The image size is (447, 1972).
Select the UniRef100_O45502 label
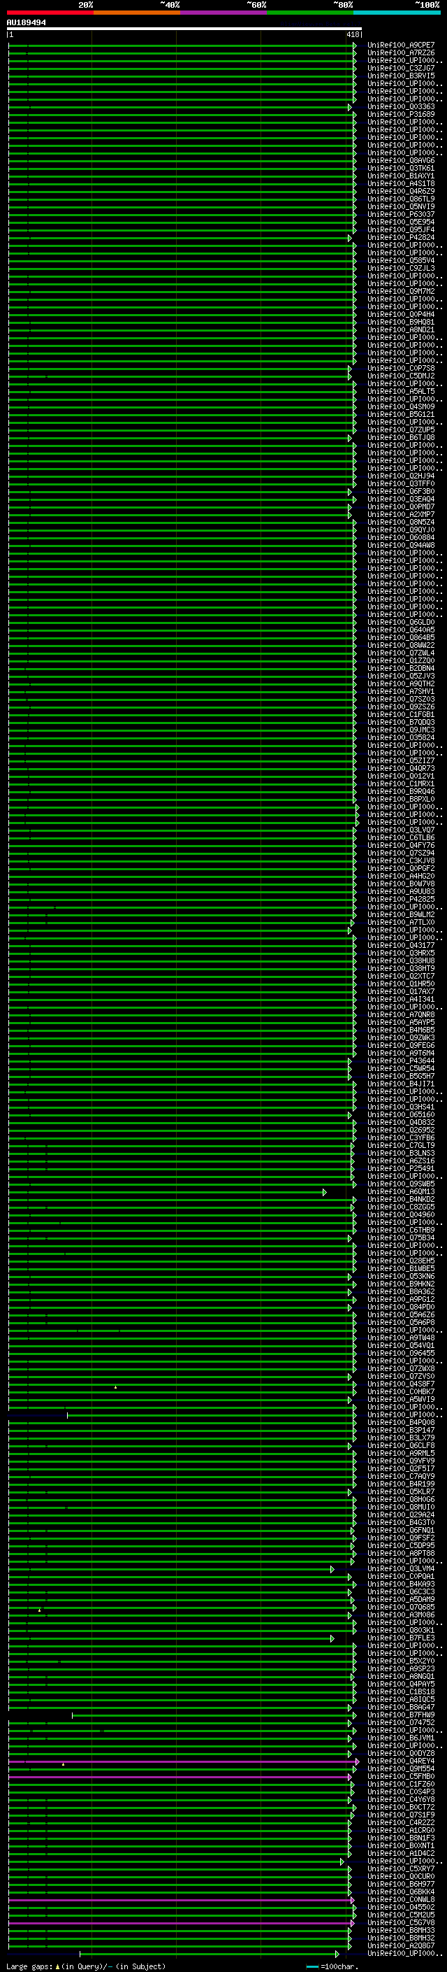(400, 1907)
